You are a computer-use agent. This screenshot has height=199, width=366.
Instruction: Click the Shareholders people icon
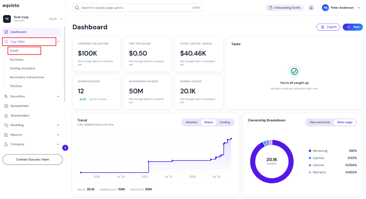point(6,116)
